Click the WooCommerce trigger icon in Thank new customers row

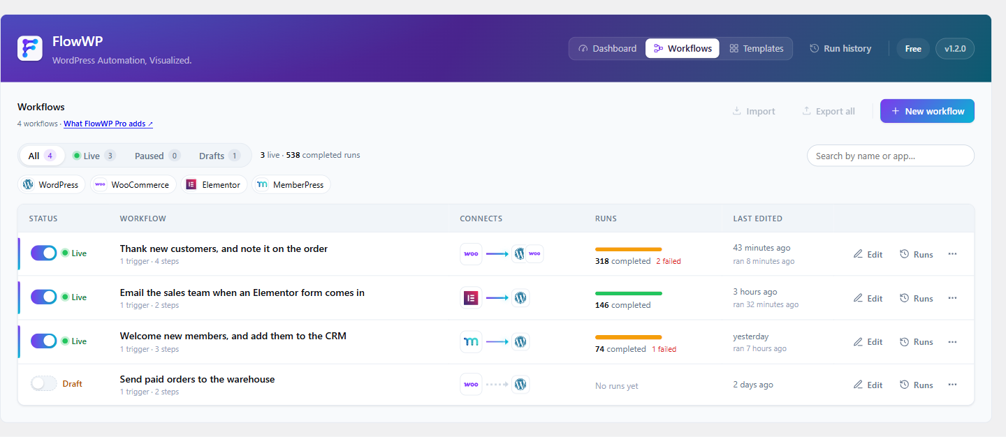[471, 254]
